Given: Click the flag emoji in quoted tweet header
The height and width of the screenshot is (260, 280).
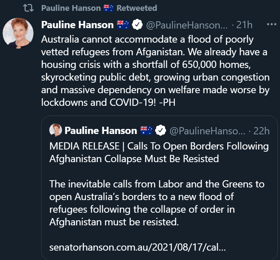Looking at the screenshot, I should point(146,130).
